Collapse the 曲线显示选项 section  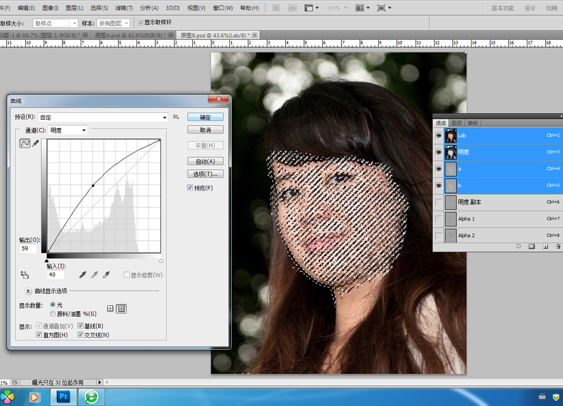click(x=28, y=291)
